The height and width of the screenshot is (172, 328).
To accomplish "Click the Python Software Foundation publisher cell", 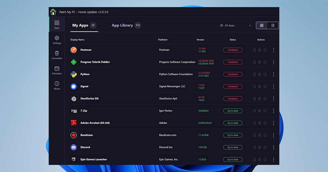I will coord(176,74).
